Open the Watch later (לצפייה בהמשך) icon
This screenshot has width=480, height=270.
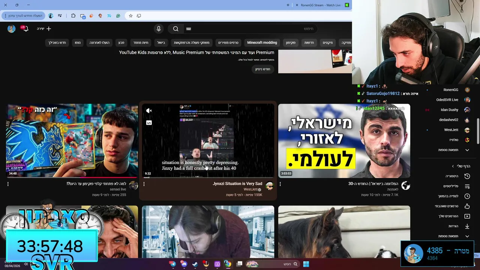(x=467, y=196)
